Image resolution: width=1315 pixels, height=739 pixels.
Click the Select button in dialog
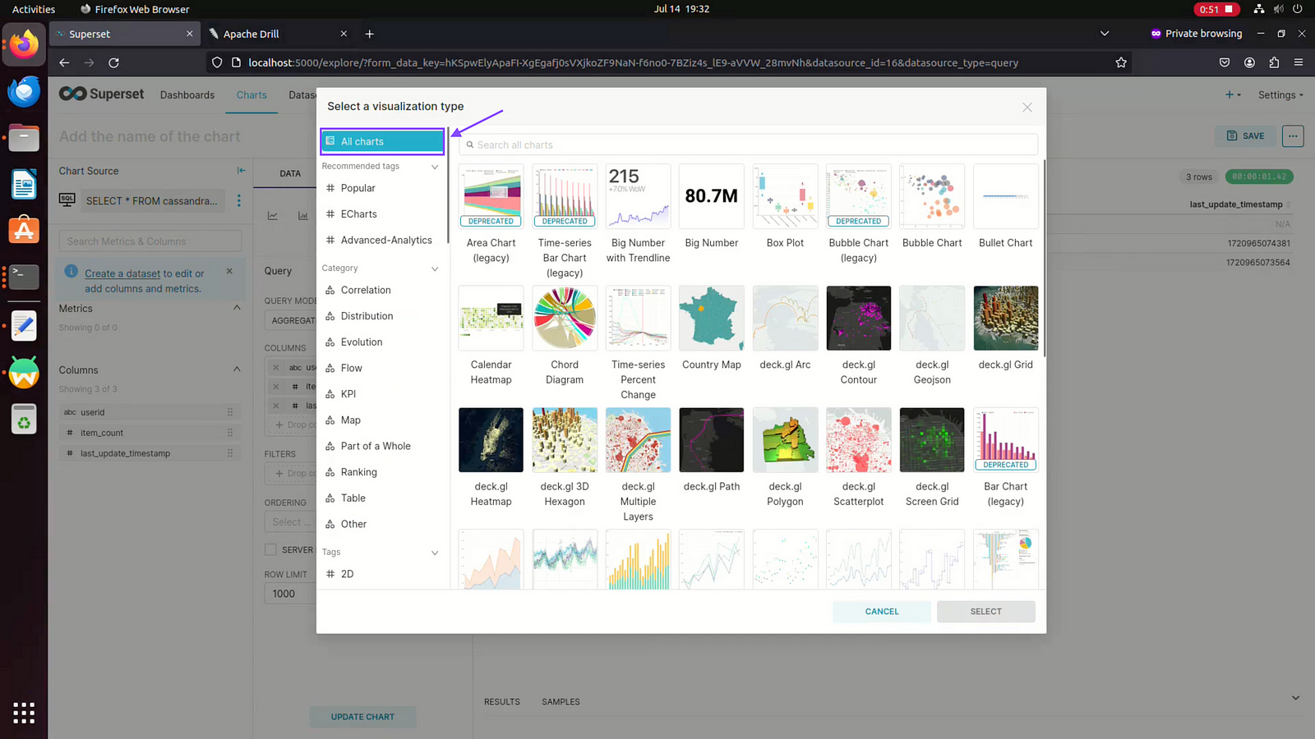(x=985, y=612)
